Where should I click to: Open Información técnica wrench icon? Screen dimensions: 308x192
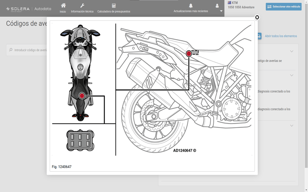(82, 6)
